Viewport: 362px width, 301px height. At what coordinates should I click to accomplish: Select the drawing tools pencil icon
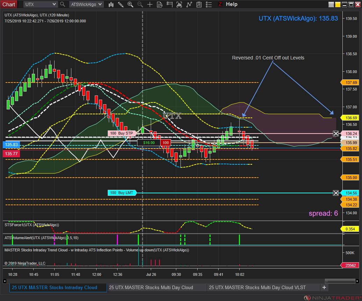click(121, 5)
